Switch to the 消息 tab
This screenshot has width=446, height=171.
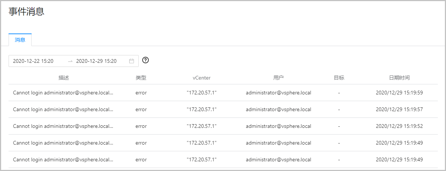pos(20,40)
